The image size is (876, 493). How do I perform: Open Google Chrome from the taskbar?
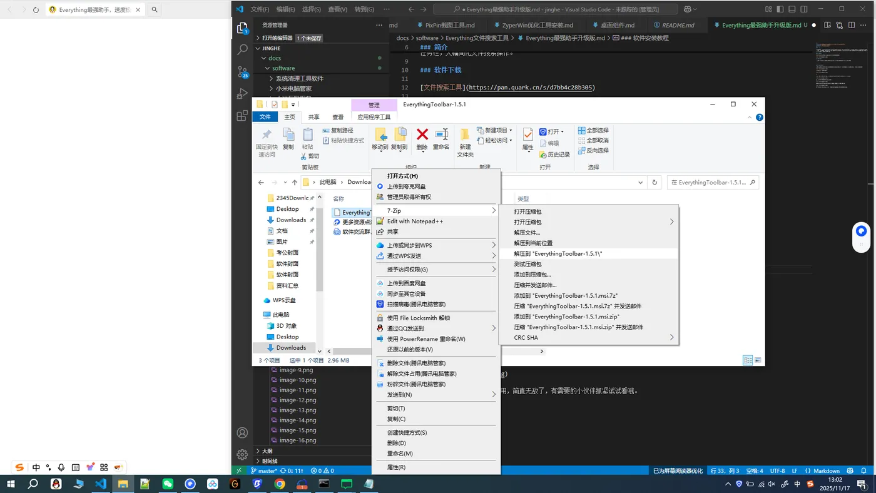click(280, 484)
